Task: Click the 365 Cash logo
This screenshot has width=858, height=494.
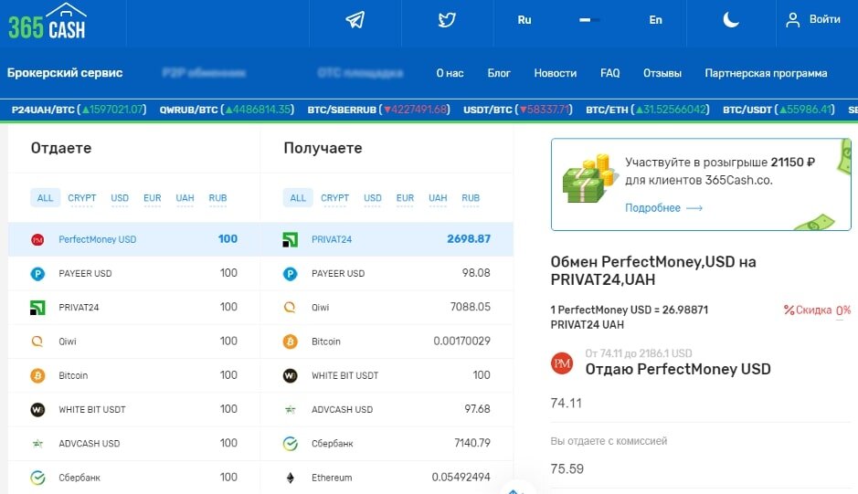Action: 48,22
